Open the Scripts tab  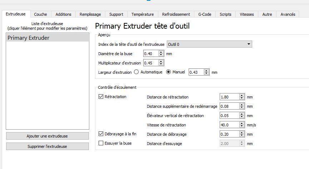(225, 14)
